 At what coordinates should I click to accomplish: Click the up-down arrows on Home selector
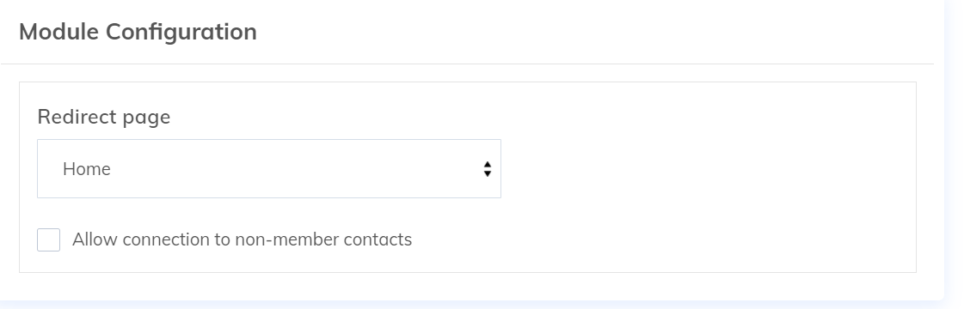487,169
